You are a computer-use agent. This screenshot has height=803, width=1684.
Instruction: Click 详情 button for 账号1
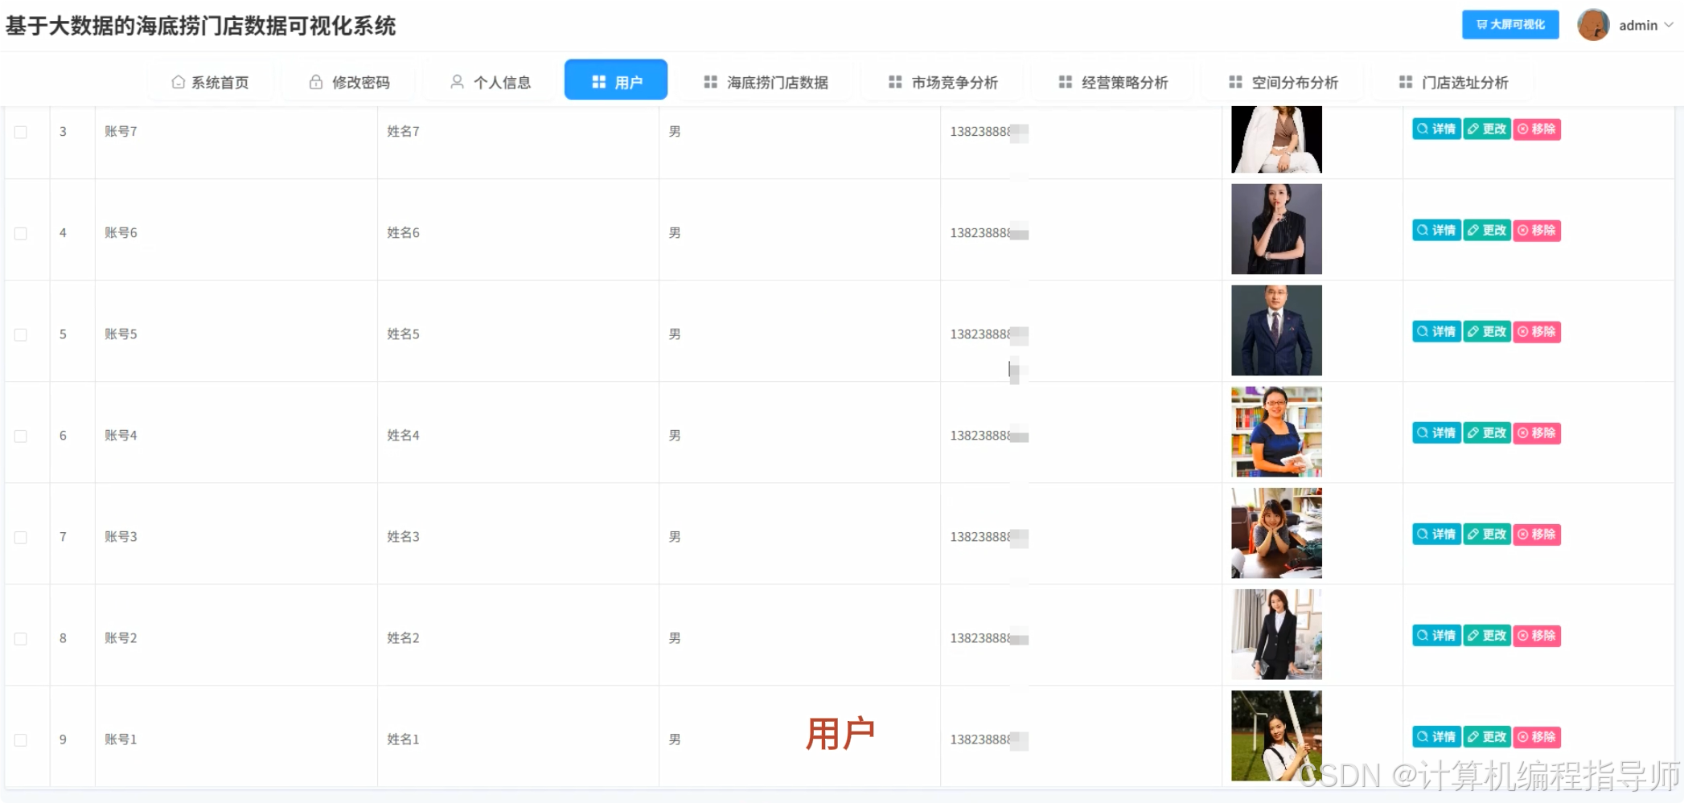tap(1436, 736)
